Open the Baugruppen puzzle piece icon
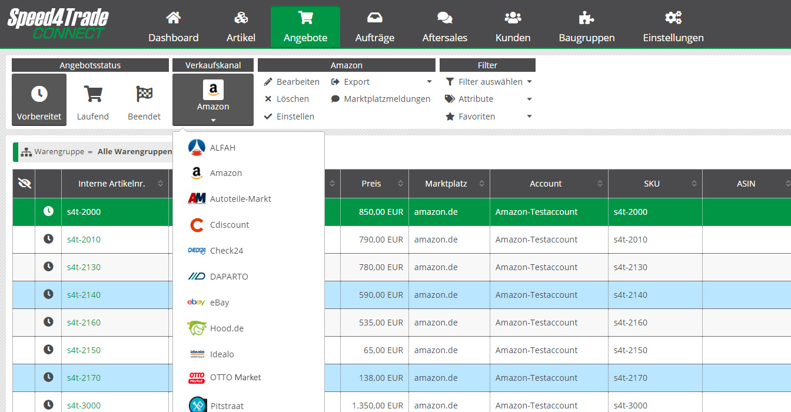This screenshot has width=791, height=412. pyautogui.click(x=586, y=18)
